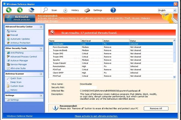Go to the home house icon in toolbar
The height and width of the screenshot is (120, 181).
tap(31, 10)
